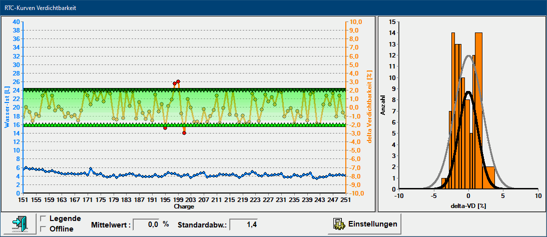
Task: Click the delta Verdichtbarkeit [%] axis title
Action: tap(369, 107)
